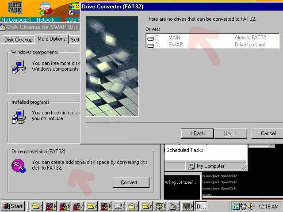Open the taskbar network drive button labeled S
The height and width of the screenshot is (212, 283).
[x=119, y=206]
